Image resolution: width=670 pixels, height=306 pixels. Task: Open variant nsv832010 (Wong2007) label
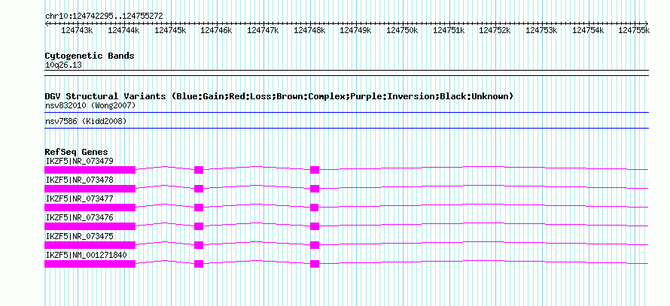90,105
